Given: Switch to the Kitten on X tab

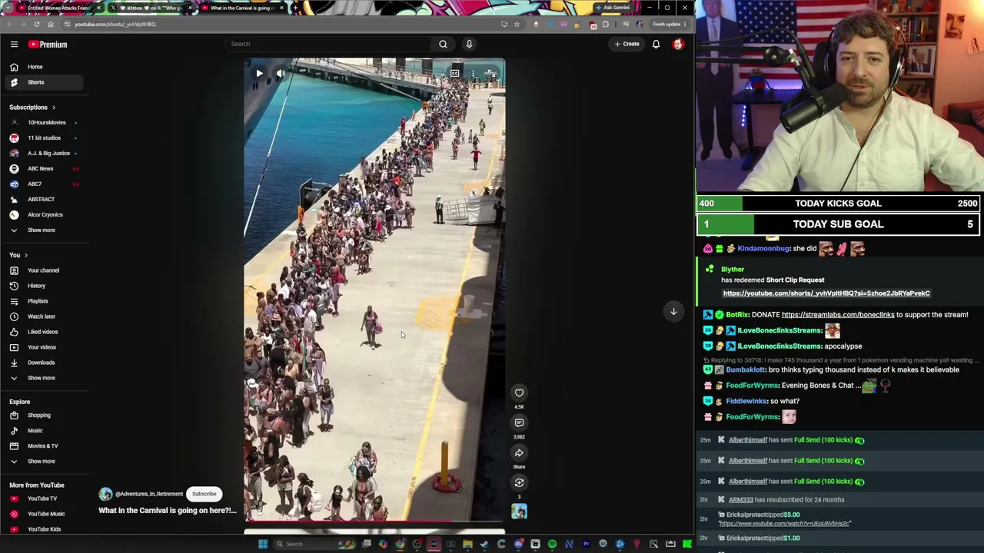Looking at the screenshot, I should (x=150, y=8).
